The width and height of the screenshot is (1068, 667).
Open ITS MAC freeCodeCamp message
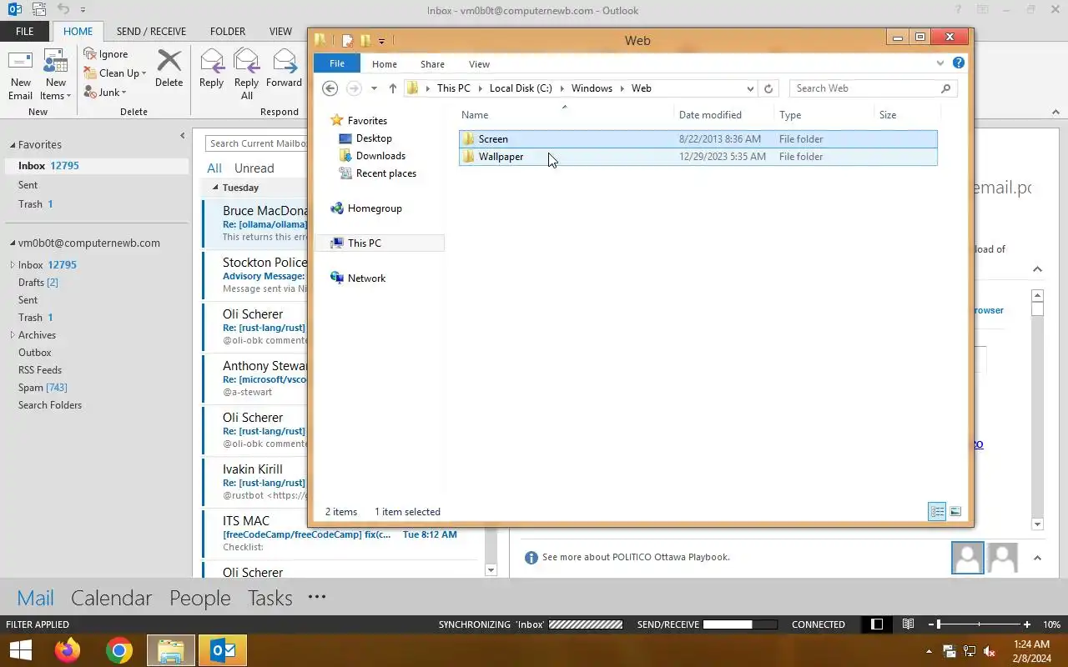click(x=340, y=534)
